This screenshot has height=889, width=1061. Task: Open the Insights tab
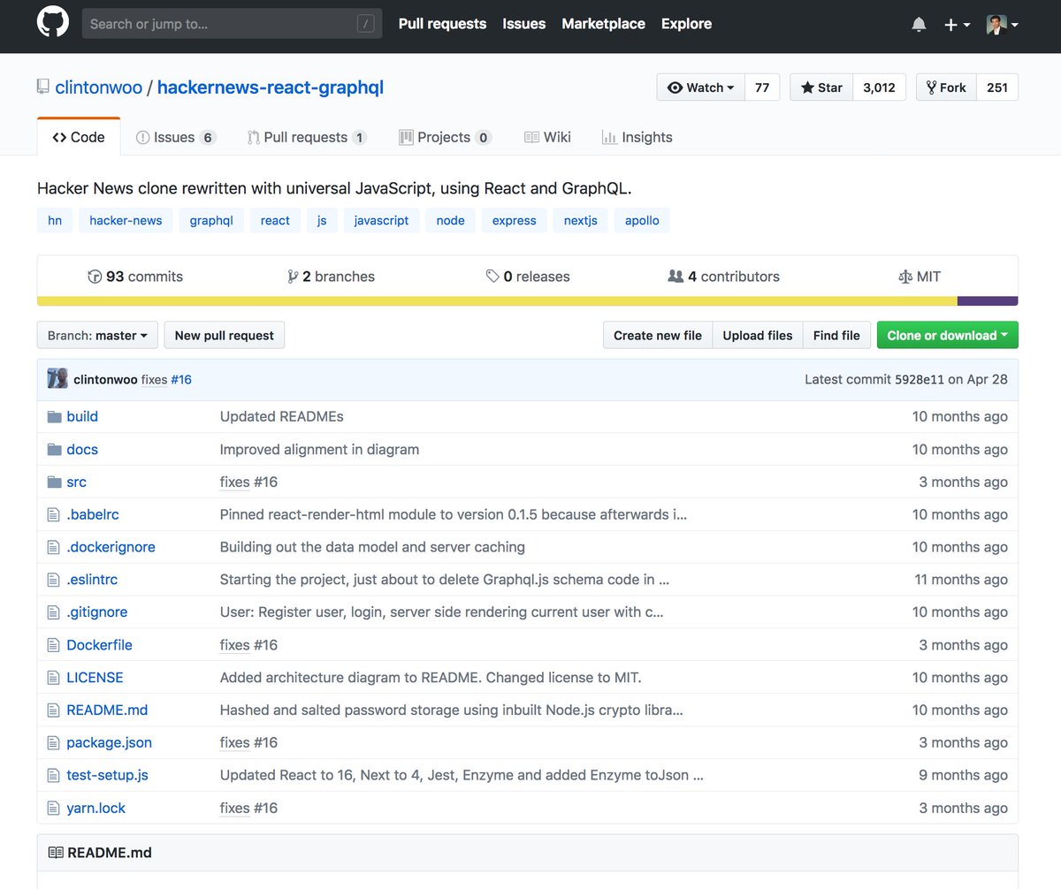point(637,137)
